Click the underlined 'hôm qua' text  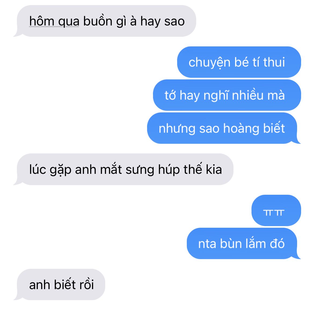[54, 21]
